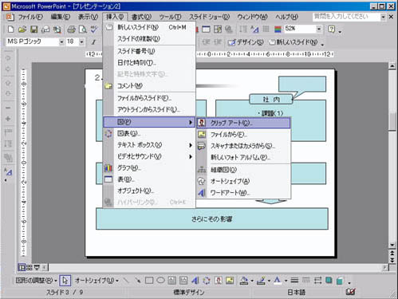Open the 表示(V) menu

point(88,17)
